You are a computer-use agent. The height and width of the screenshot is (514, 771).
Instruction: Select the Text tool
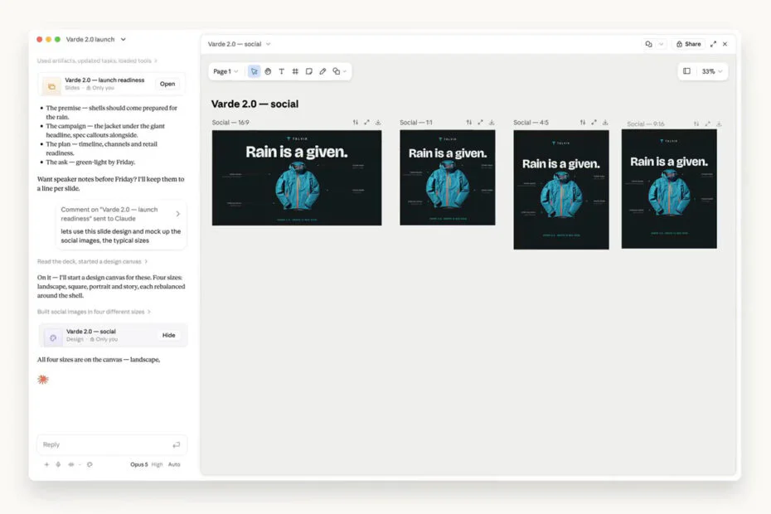pyautogui.click(x=282, y=71)
